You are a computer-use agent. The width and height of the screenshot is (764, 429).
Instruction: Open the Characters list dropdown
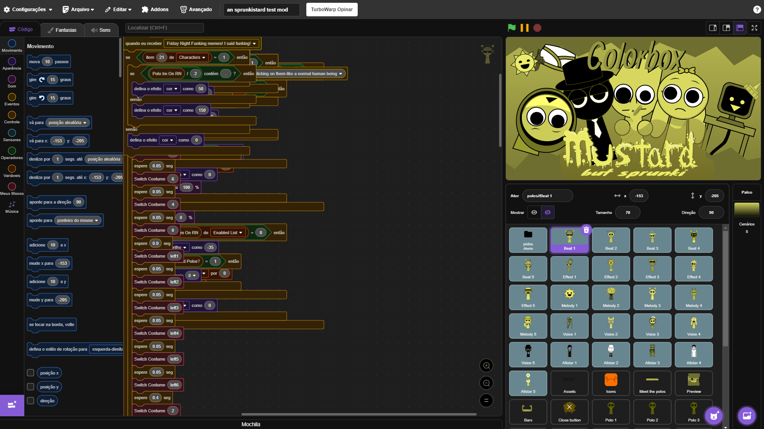pyautogui.click(x=192, y=57)
